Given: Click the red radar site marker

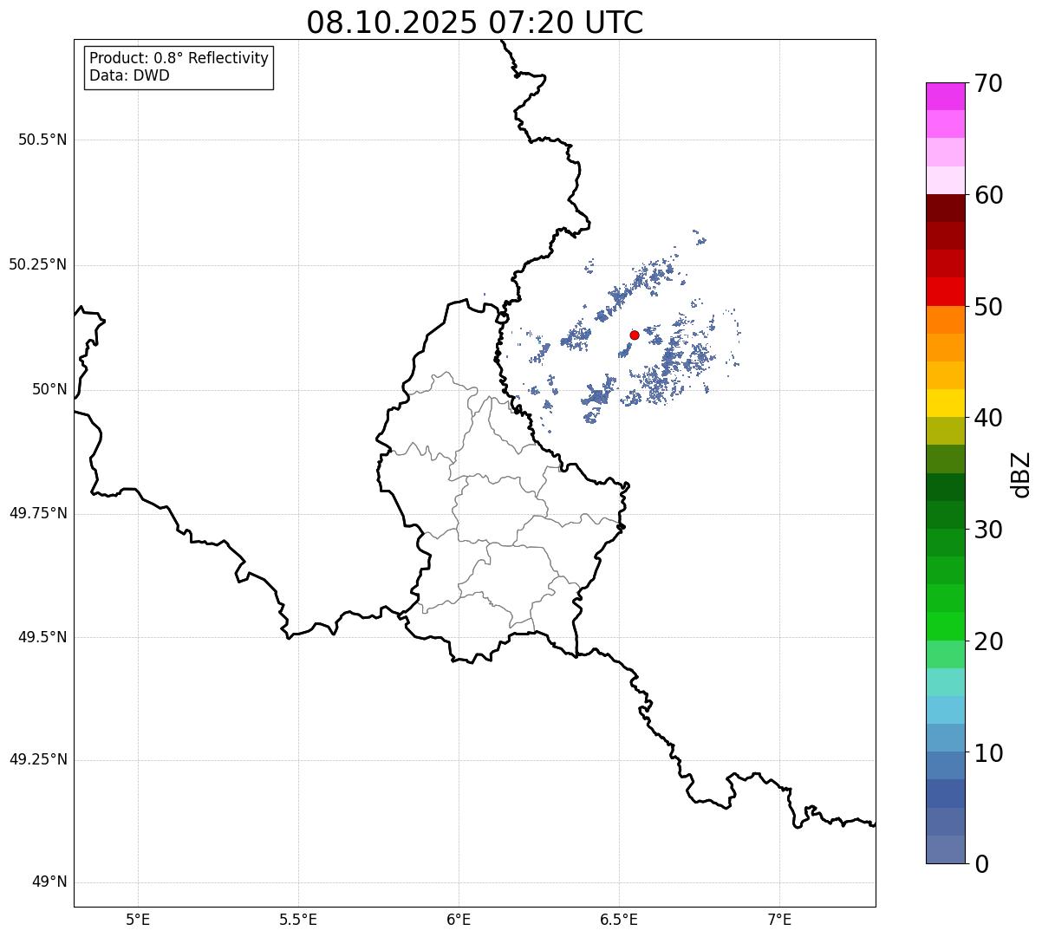Looking at the screenshot, I should (x=635, y=335).
